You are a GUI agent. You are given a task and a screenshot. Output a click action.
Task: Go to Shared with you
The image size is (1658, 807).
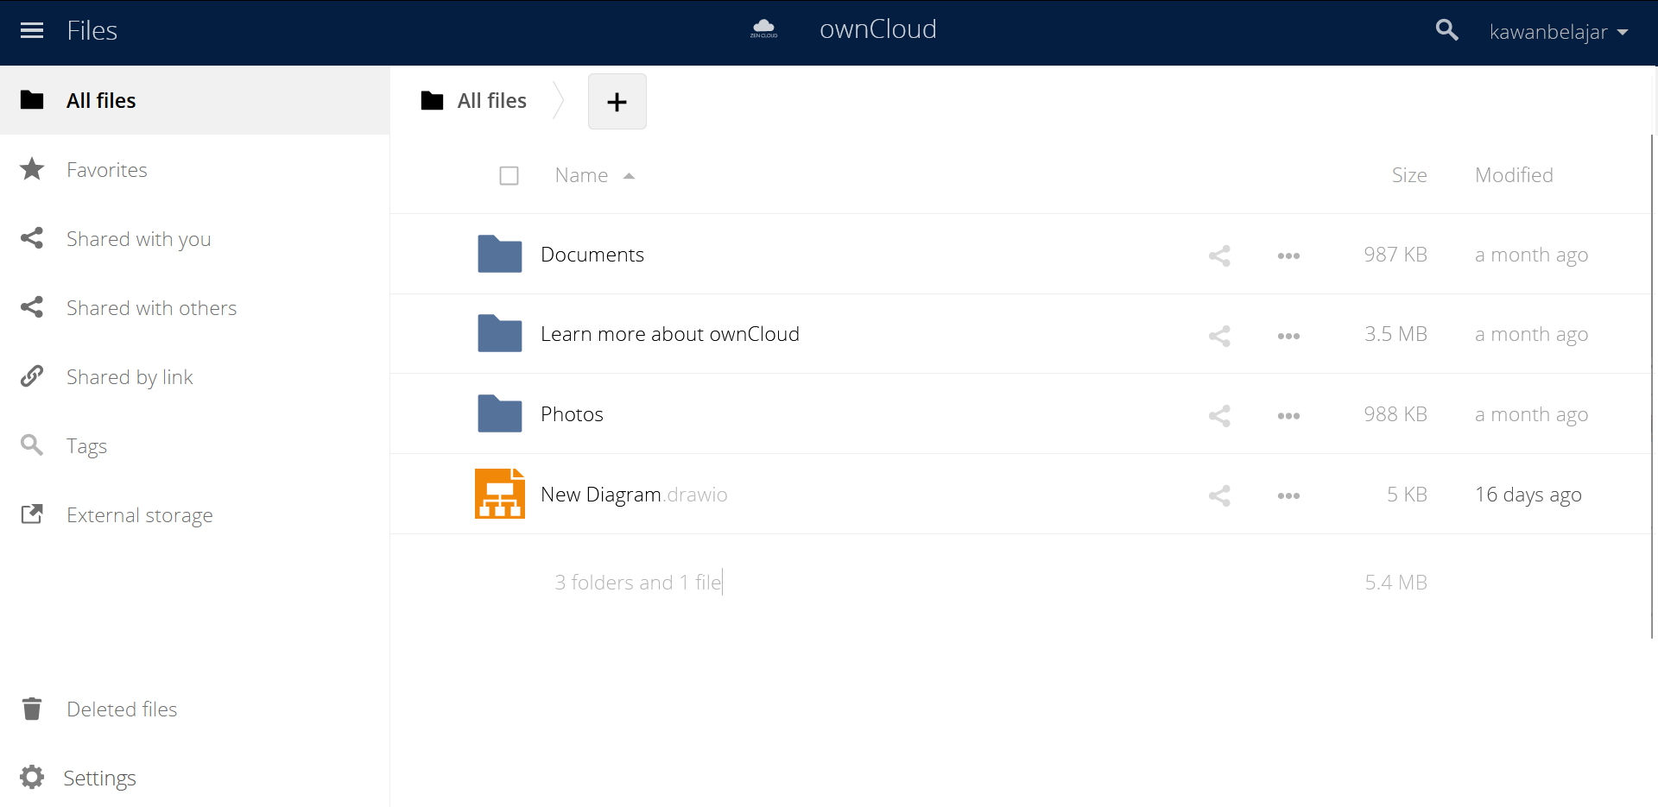coord(138,239)
